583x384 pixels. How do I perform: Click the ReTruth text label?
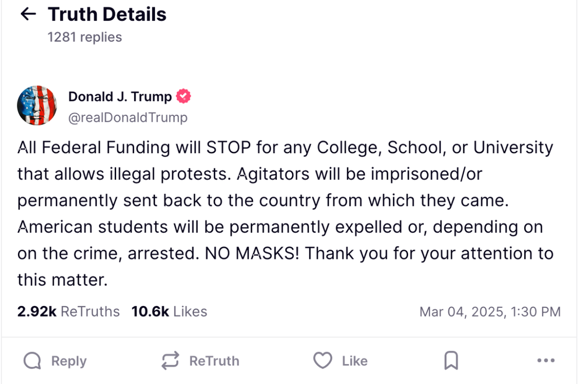[x=214, y=361]
